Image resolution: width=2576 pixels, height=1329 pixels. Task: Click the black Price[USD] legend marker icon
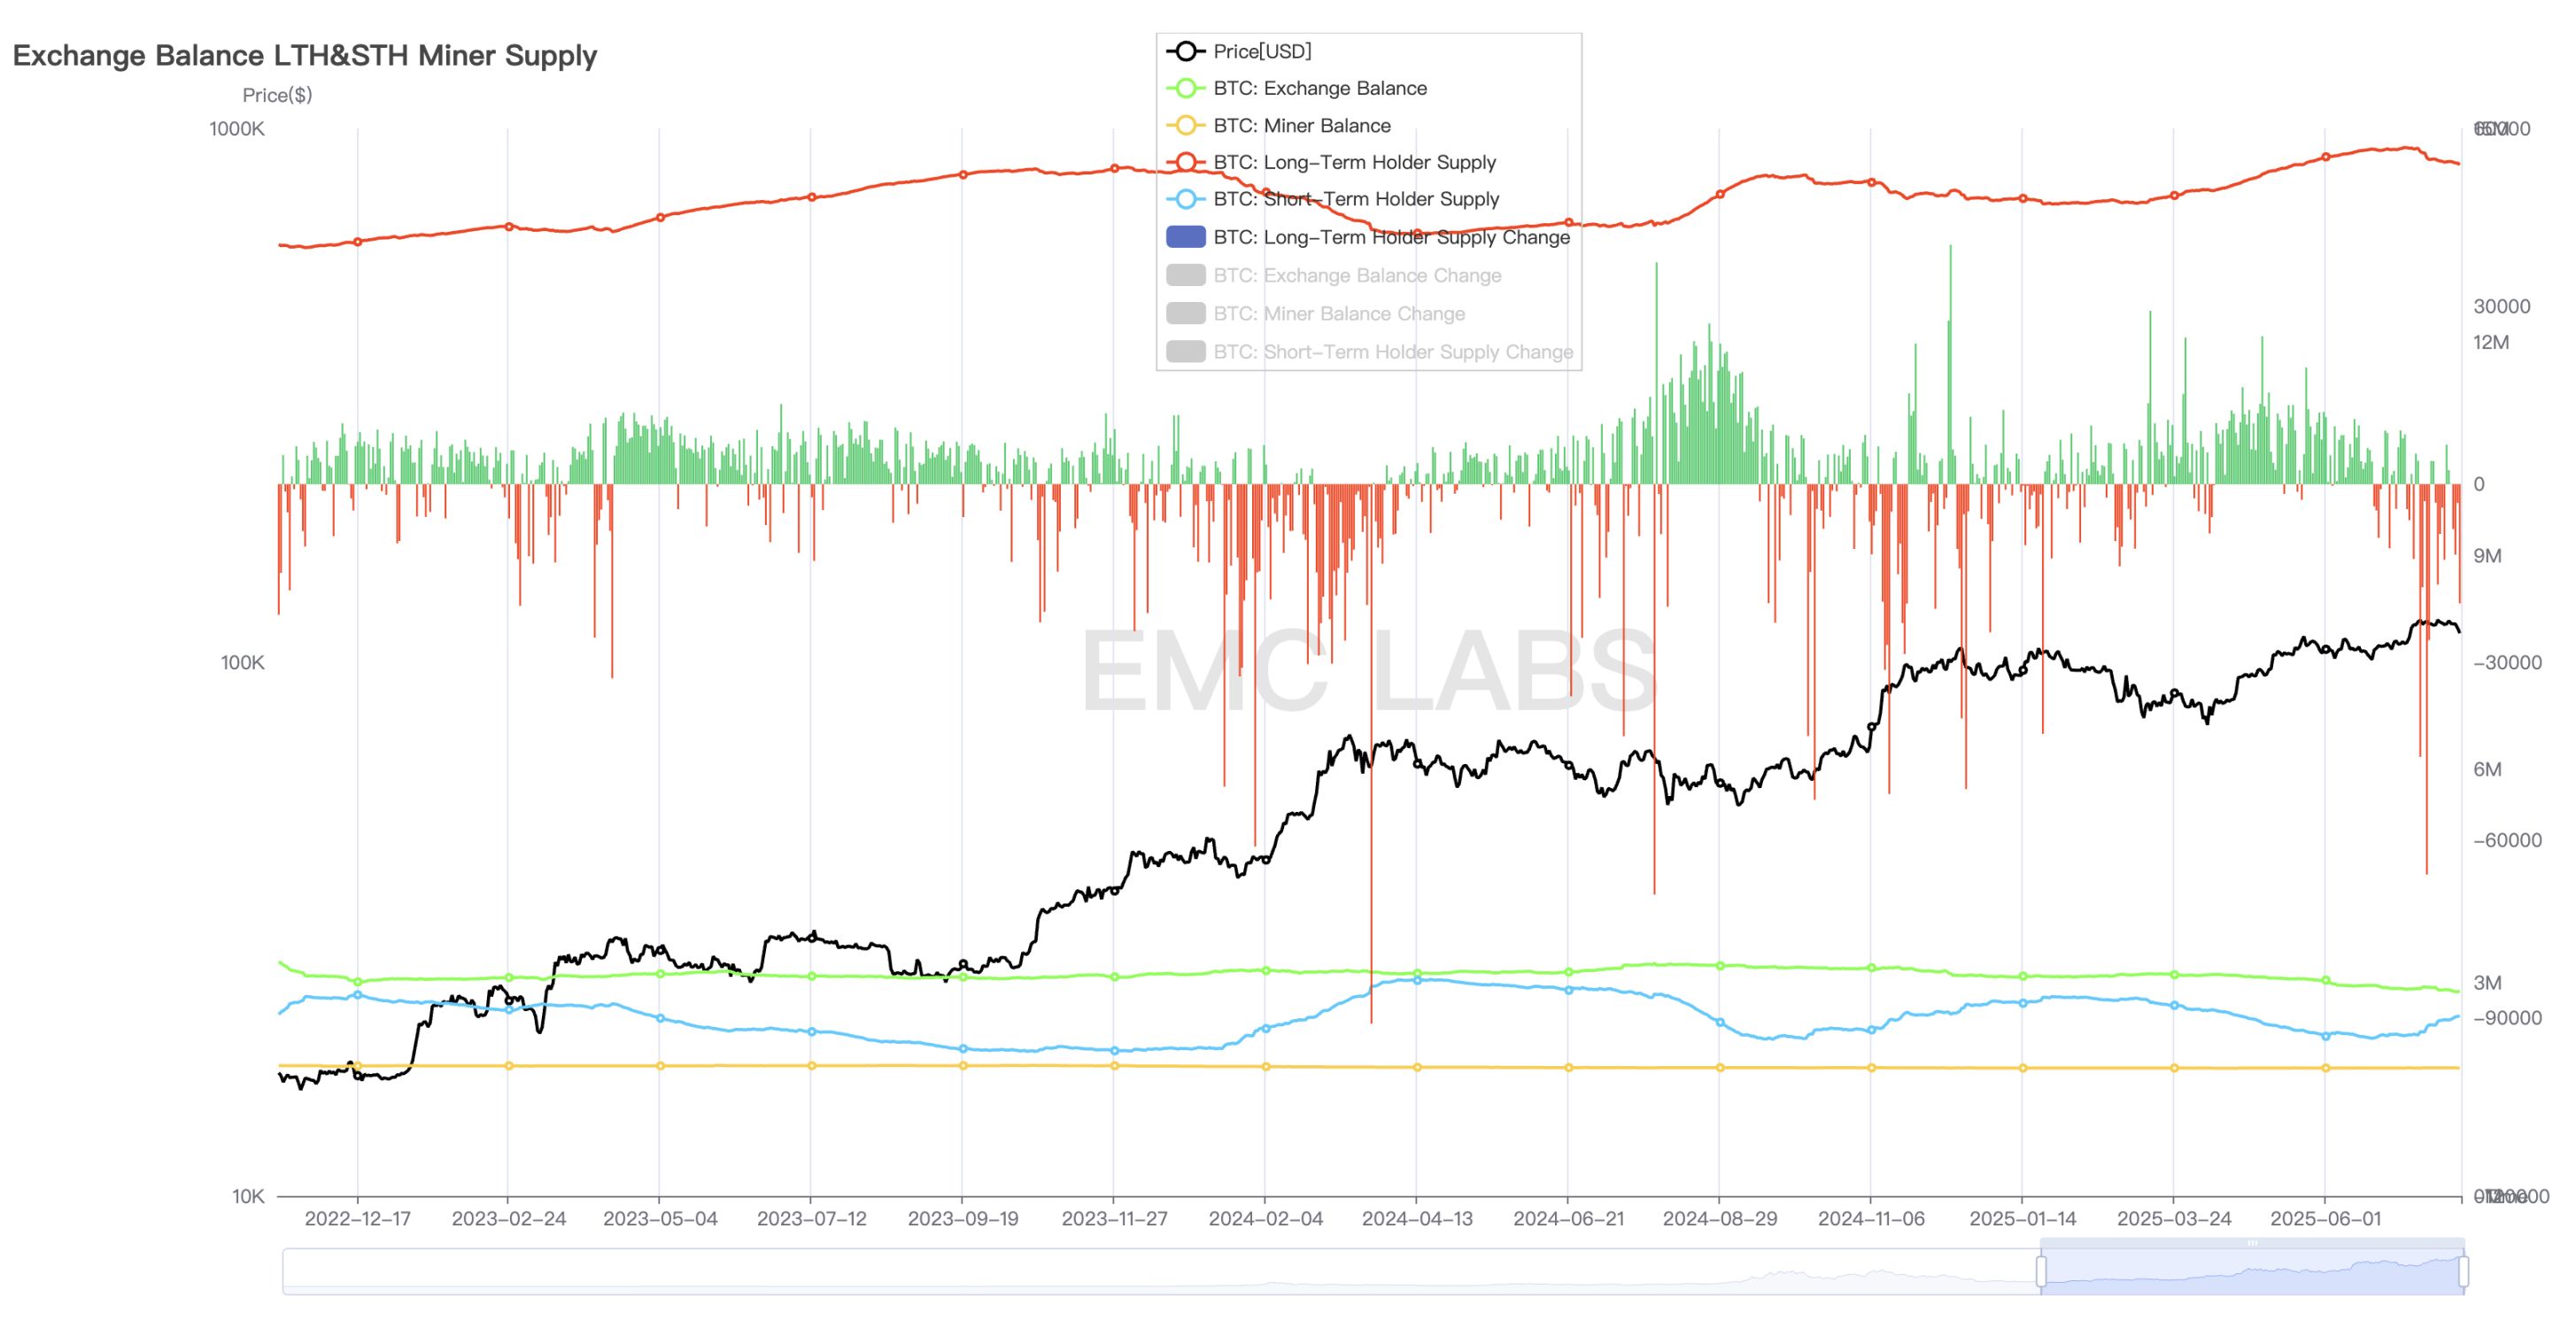1186,51
